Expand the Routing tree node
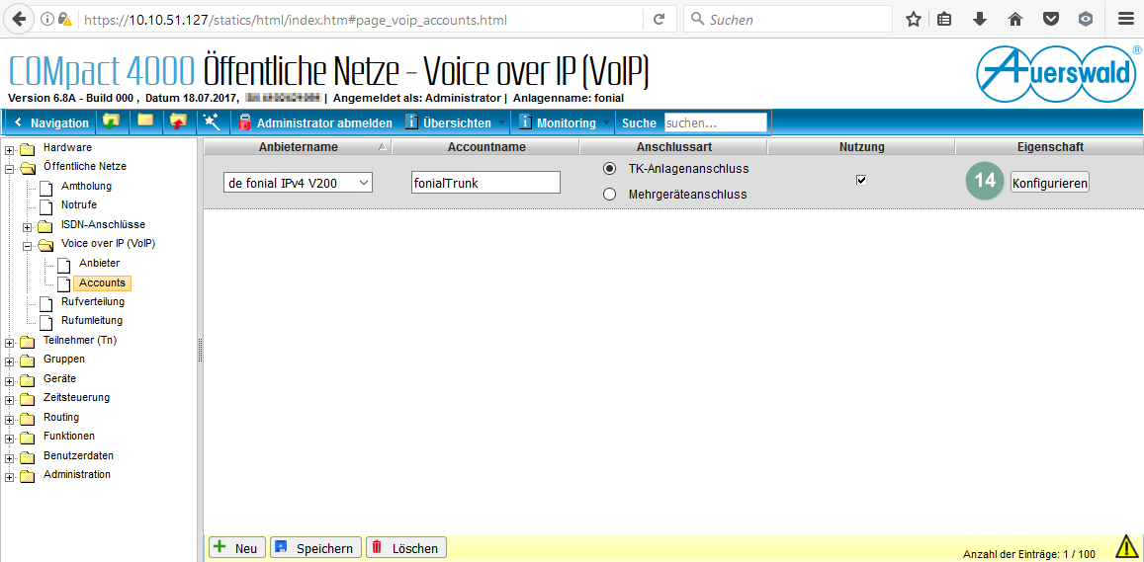Screen dimensions: 1144x562 click(10, 421)
